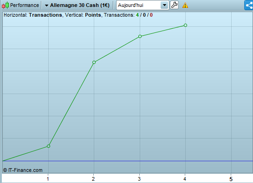This screenshot has width=253, height=183.
Task: Click the x-axis label 2
Action: 93,179
